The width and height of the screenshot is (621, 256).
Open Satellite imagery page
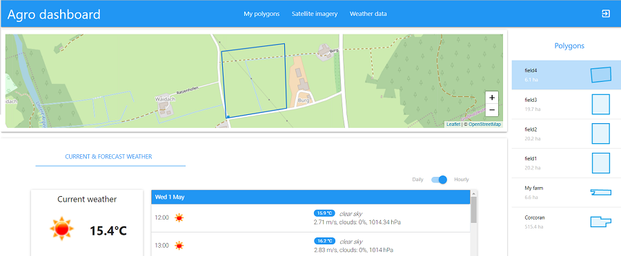click(x=315, y=14)
